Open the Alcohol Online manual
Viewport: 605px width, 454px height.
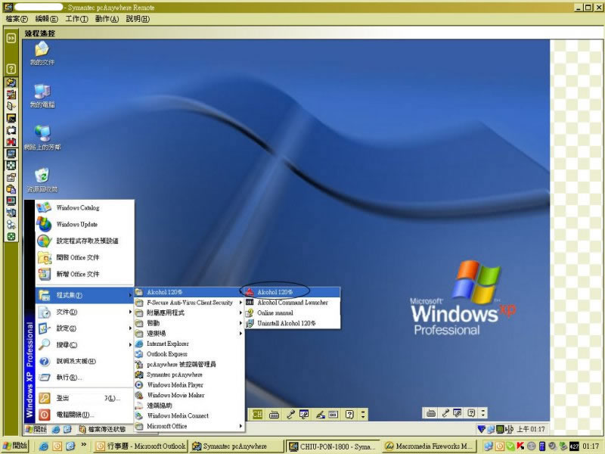[x=293, y=313]
